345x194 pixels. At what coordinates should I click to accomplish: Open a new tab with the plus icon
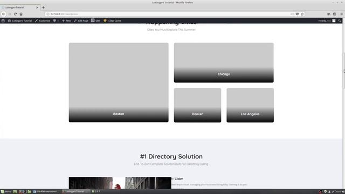pyautogui.click(x=43, y=7)
